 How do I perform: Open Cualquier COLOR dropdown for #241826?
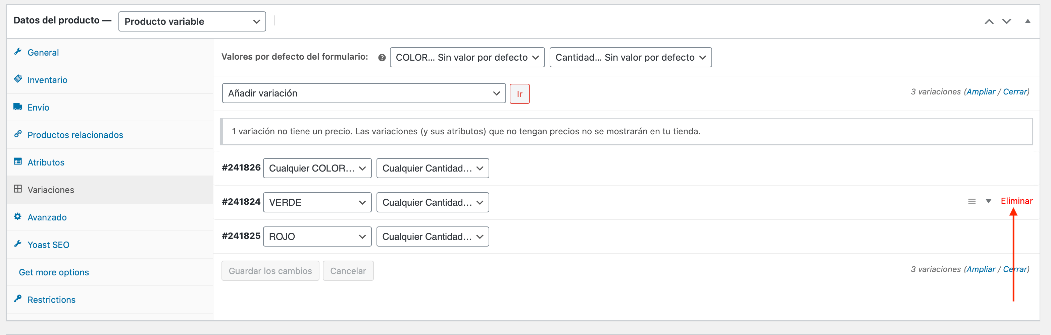pyautogui.click(x=317, y=168)
